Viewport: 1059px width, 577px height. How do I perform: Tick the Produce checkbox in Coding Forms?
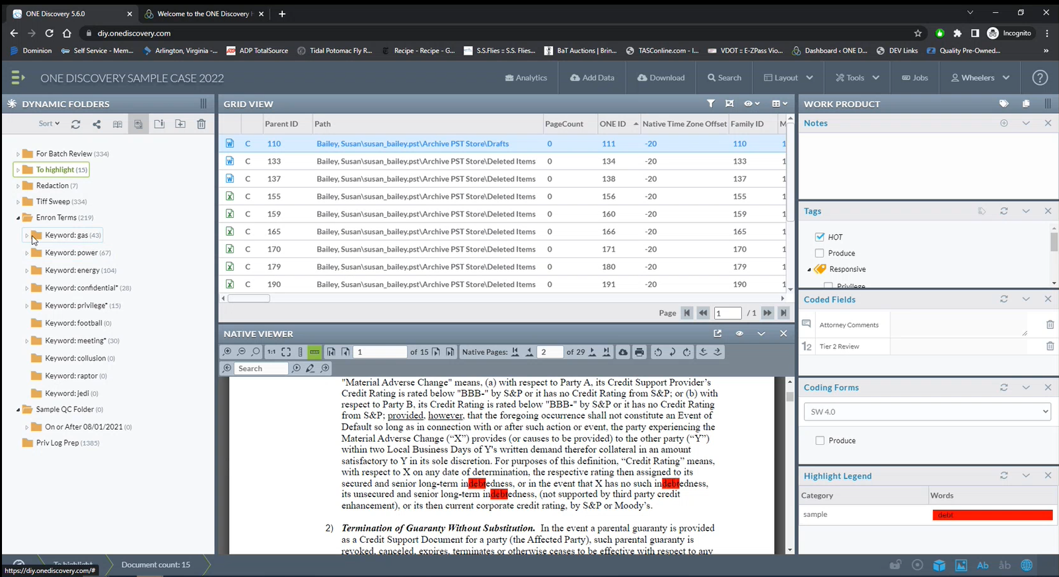click(820, 440)
